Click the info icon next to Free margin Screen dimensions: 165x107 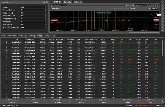click(85, 100)
